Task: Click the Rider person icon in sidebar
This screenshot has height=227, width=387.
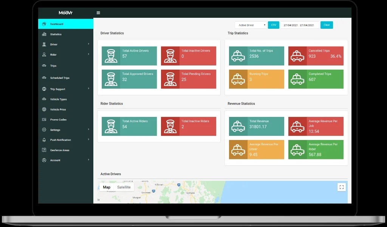Action: click(44, 54)
